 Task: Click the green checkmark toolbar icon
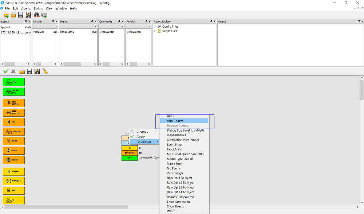pyautogui.click(x=6, y=71)
